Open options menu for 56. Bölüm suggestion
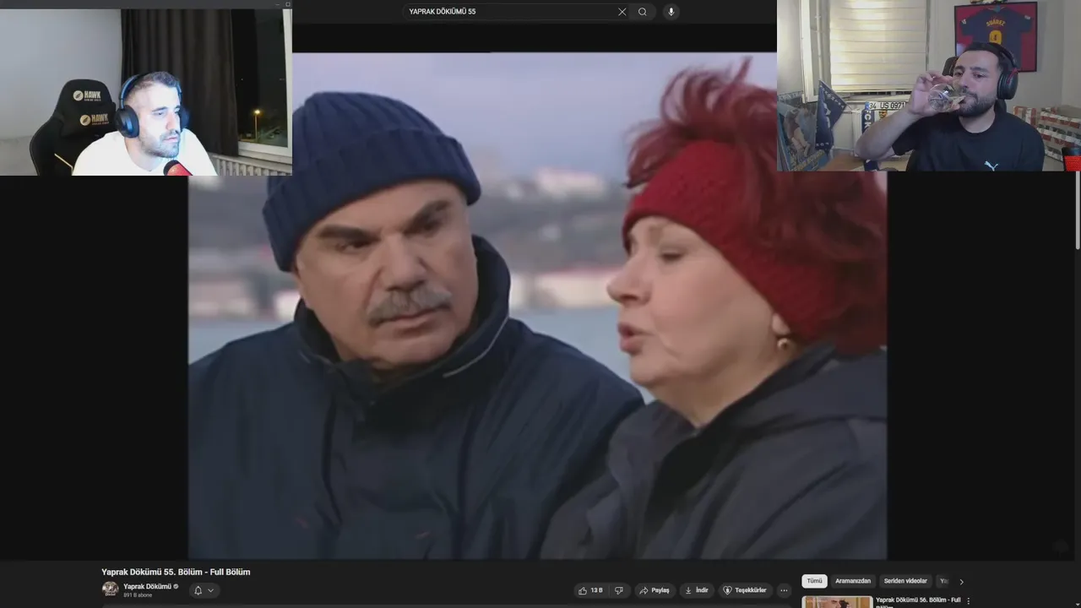1081x608 pixels. click(968, 600)
